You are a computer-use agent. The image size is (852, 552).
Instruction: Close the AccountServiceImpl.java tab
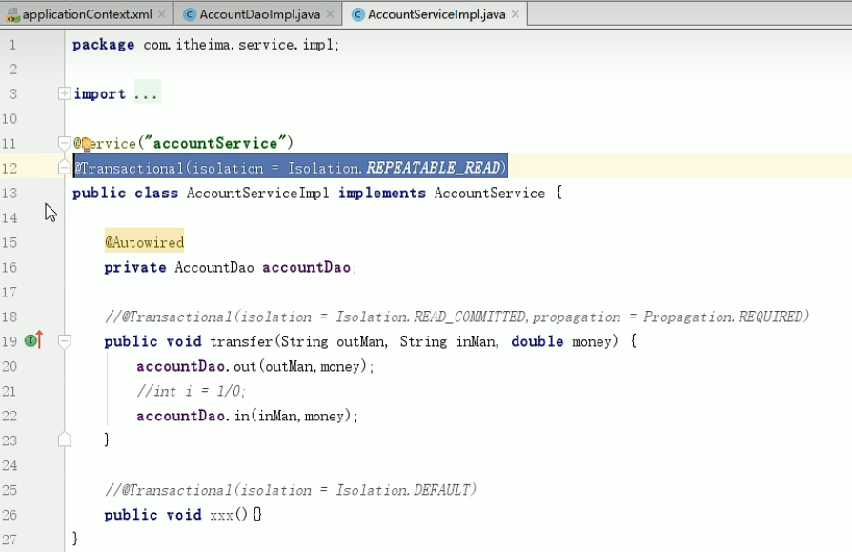[516, 14]
